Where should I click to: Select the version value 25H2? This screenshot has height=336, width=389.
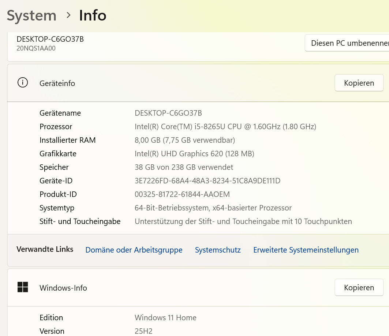click(143, 331)
